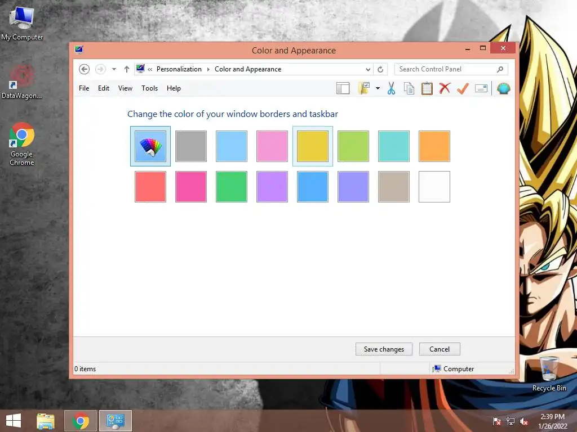Image resolution: width=577 pixels, height=432 pixels.
Task: Click the orange checkmark toolbar icon
Action: [x=463, y=88]
